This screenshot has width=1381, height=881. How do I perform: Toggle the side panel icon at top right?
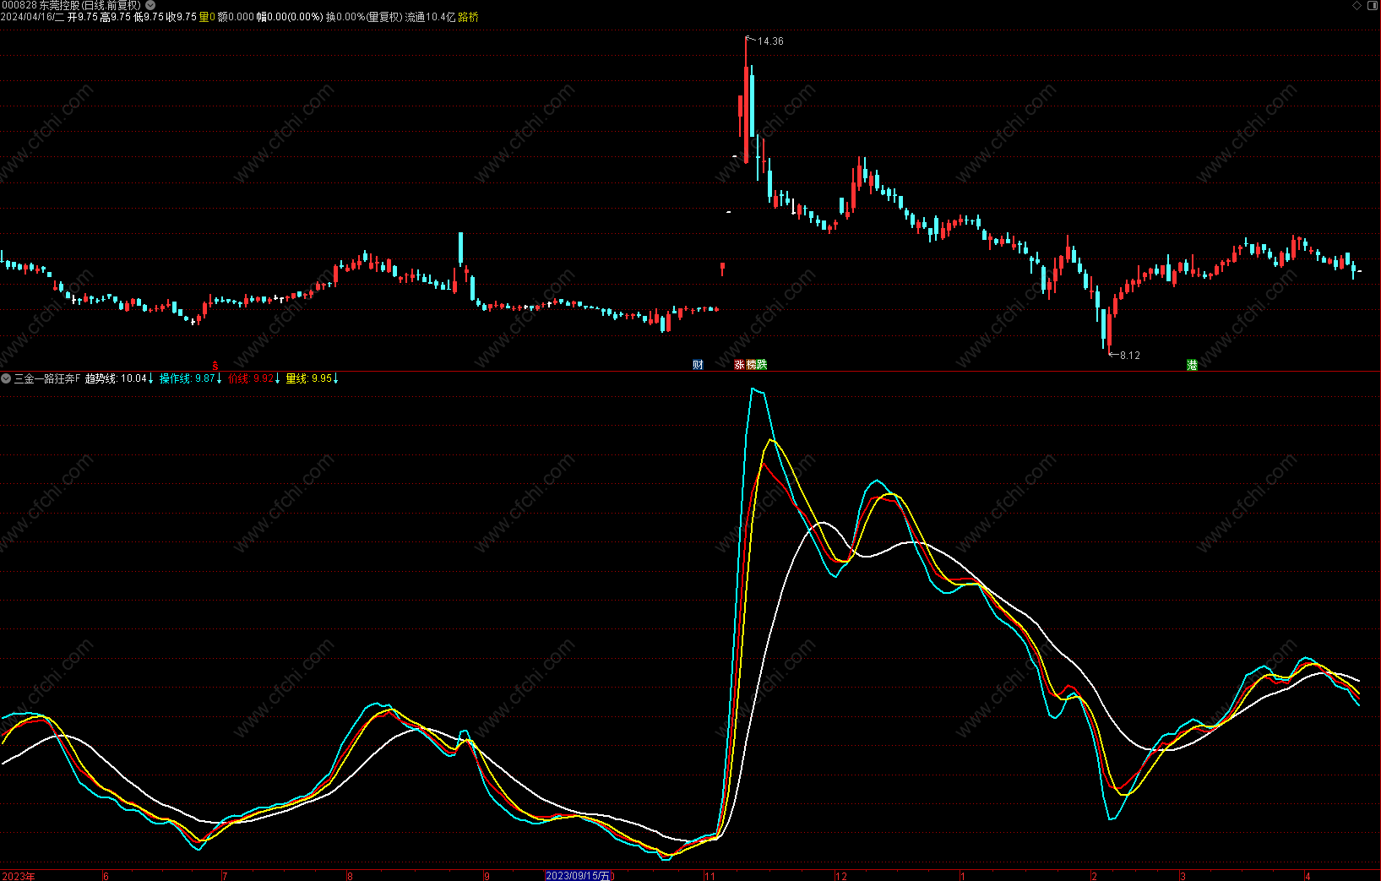pyautogui.click(x=1372, y=5)
